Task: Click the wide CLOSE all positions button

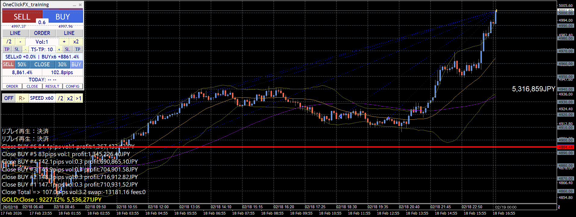Action: (42, 64)
